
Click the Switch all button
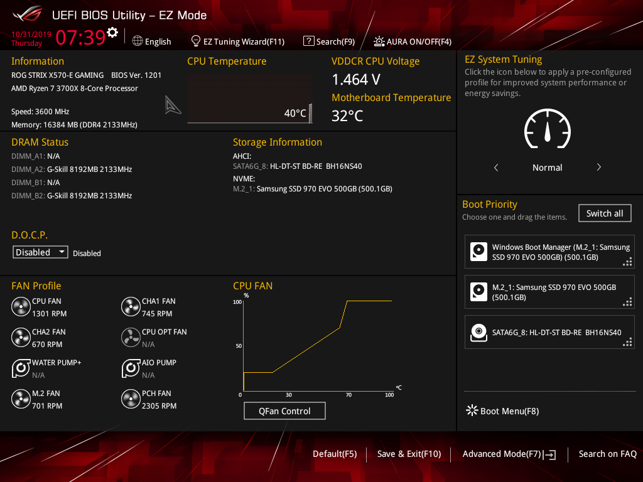605,213
